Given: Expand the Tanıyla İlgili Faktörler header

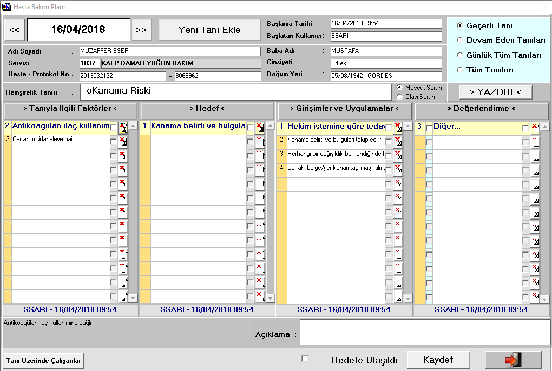Looking at the screenshot, I should pos(70,109).
